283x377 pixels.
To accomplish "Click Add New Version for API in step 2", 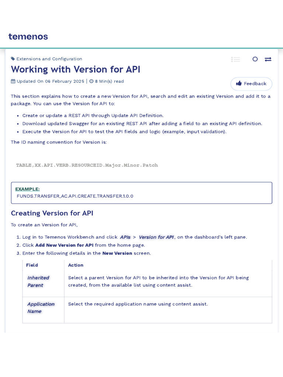I will point(64,245).
